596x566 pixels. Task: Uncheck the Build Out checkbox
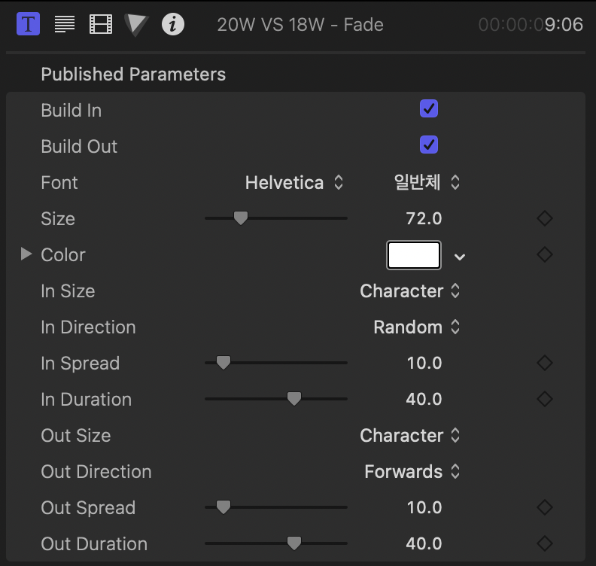tap(429, 145)
